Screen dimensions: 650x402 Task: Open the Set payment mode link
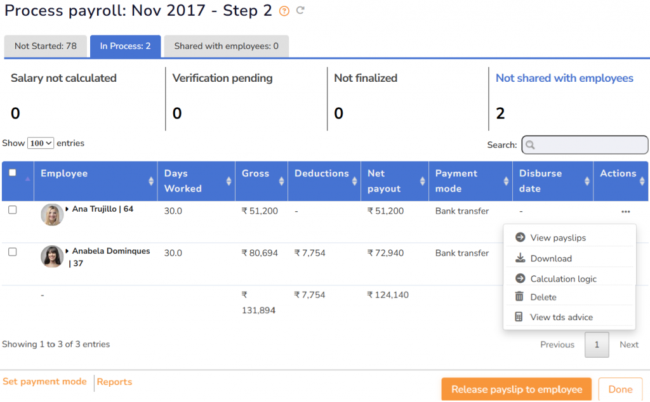(x=44, y=382)
